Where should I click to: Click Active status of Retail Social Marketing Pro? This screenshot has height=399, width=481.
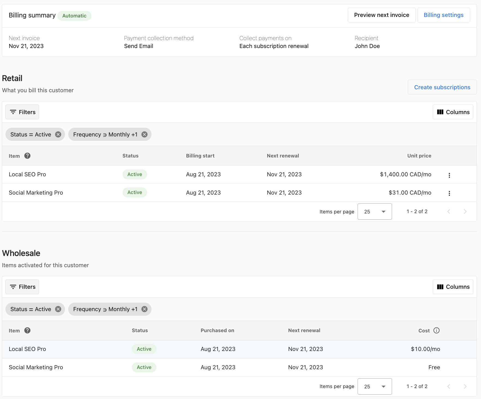[x=135, y=192]
